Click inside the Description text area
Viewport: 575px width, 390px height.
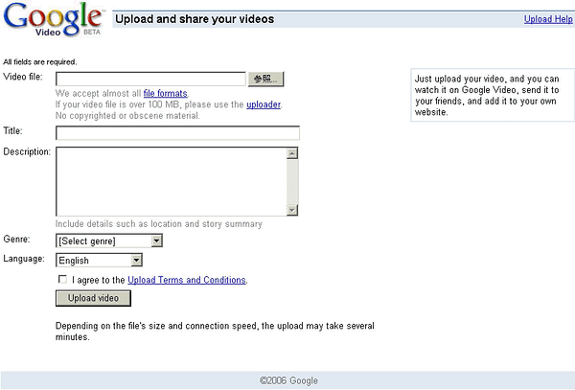[x=172, y=181]
